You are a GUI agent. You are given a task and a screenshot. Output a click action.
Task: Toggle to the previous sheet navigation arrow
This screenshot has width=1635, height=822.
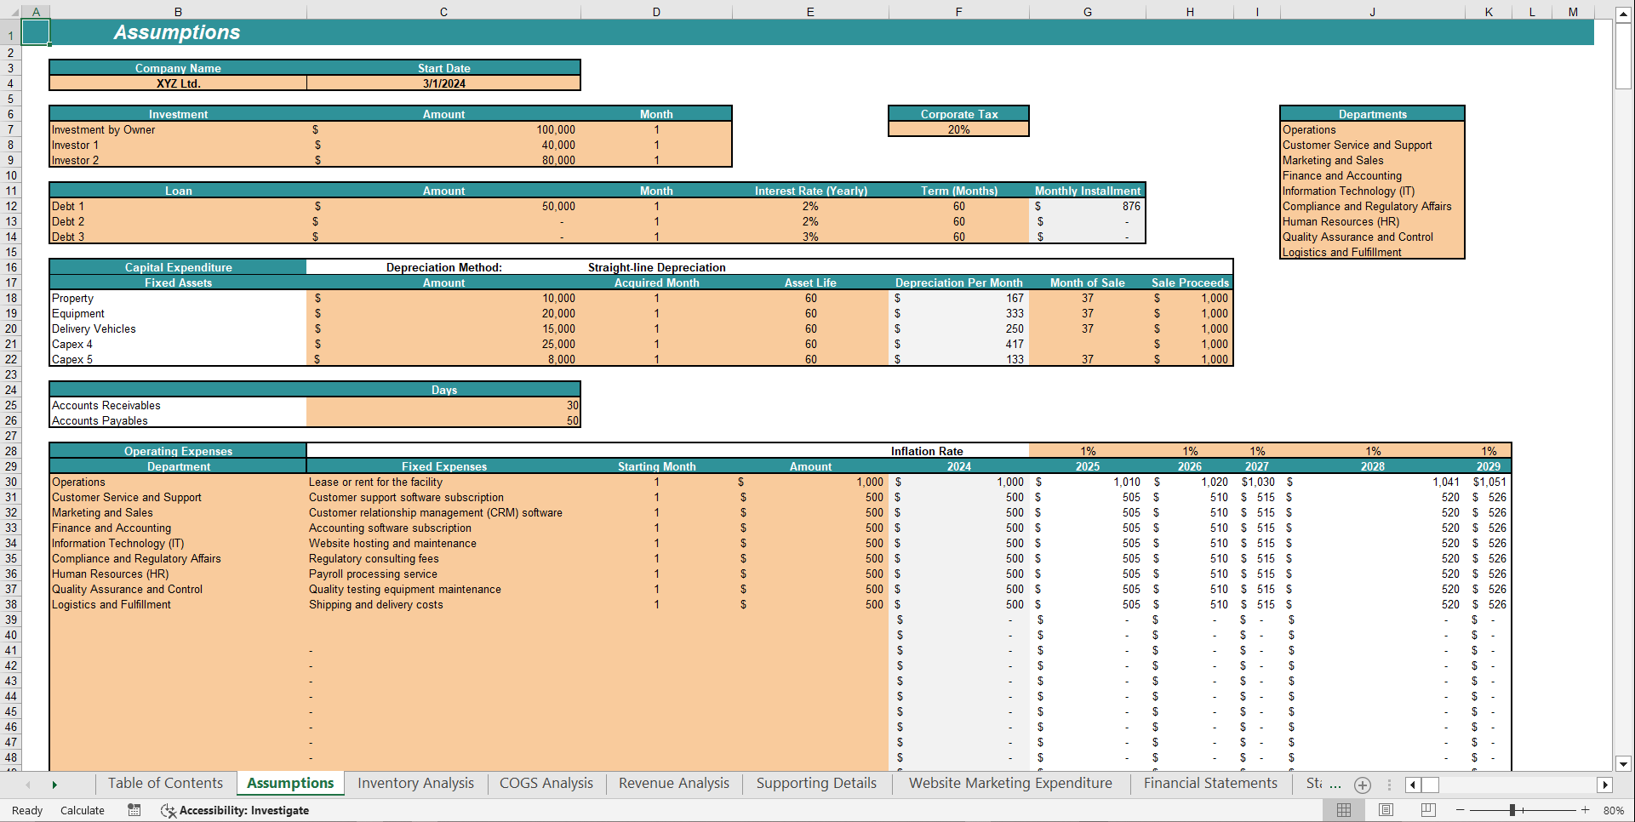click(x=28, y=785)
